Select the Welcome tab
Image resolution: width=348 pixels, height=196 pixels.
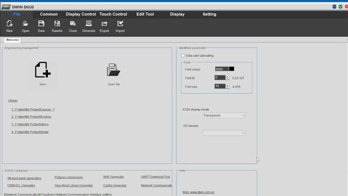[x=13, y=40]
